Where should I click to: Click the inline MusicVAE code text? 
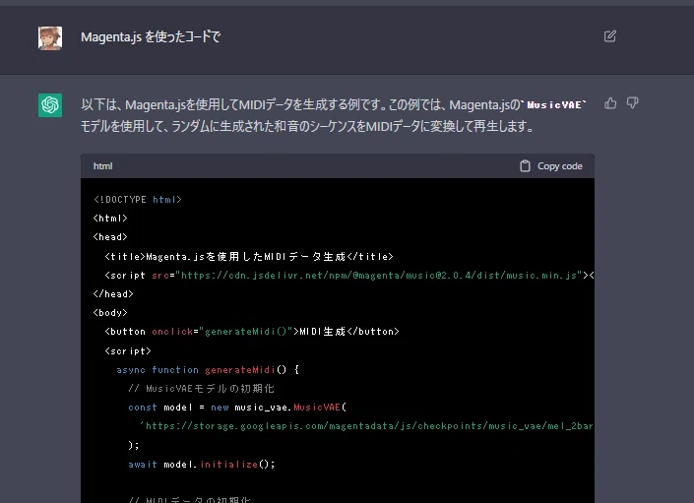(554, 105)
